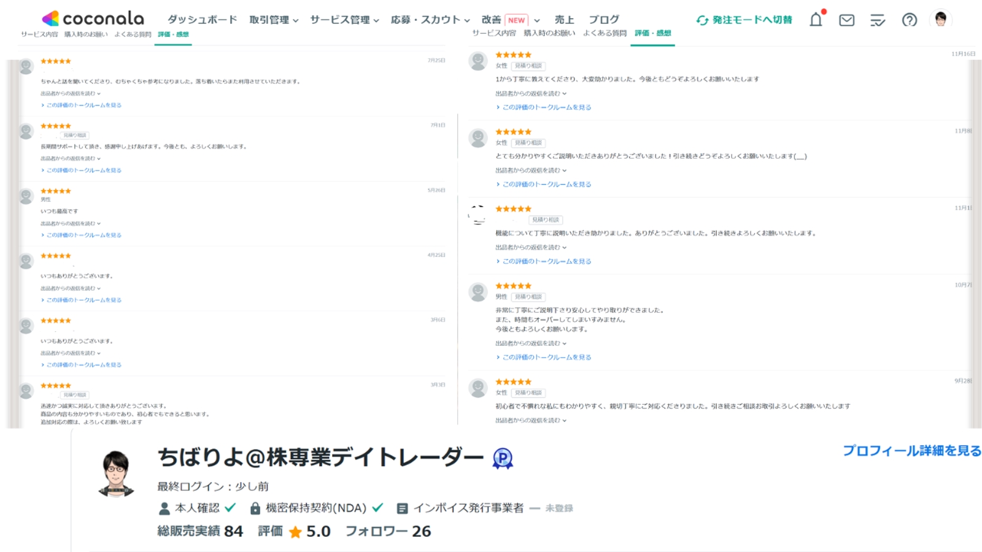View talk room for the 11月16日 review

[x=544, y=107]
